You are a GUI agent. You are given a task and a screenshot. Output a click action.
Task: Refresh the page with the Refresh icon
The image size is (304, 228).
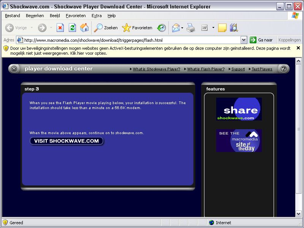tap(72, 28)
